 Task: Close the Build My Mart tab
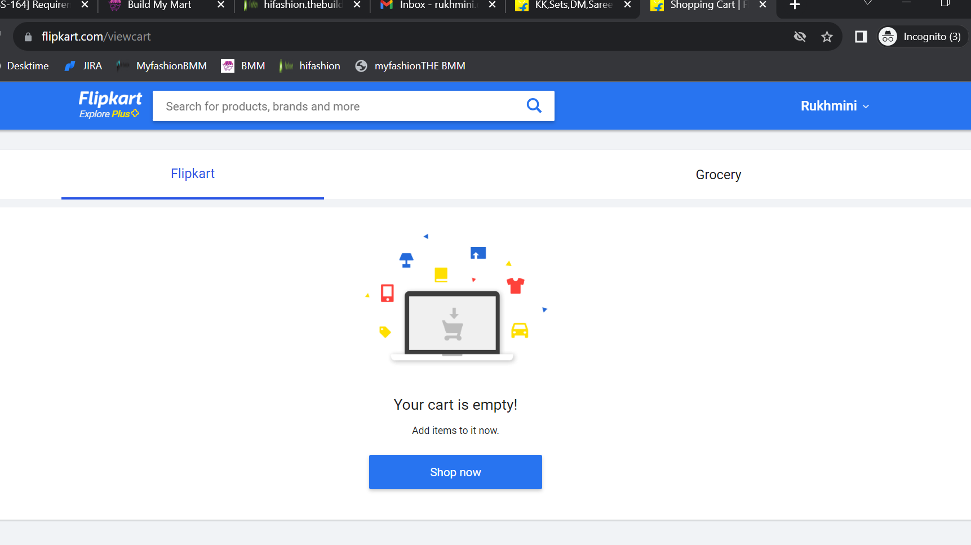(221, 5)
